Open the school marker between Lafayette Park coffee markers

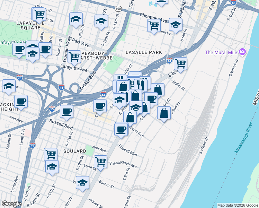coord(33,54)
